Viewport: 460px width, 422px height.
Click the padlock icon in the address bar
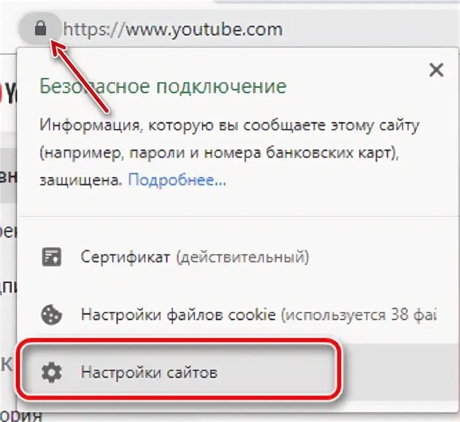[x=40, y=29]
